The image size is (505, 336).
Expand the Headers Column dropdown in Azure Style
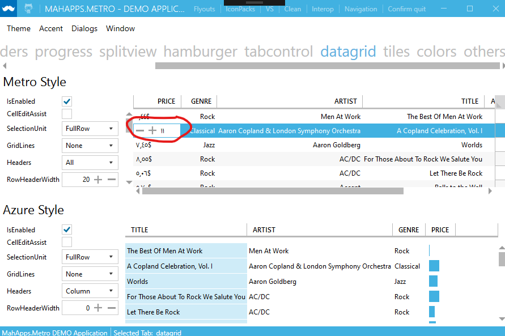(90, 291)
